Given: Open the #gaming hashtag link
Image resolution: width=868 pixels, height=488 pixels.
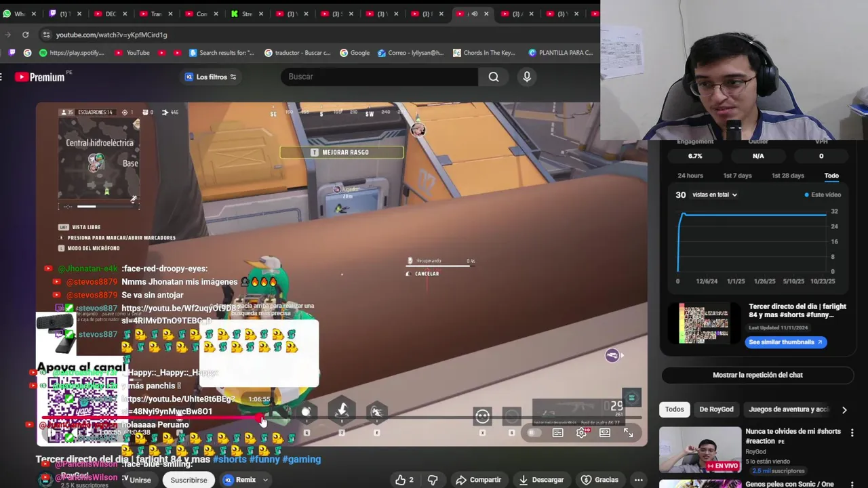Looking at the screenshot, I should [x=302, y=460].
